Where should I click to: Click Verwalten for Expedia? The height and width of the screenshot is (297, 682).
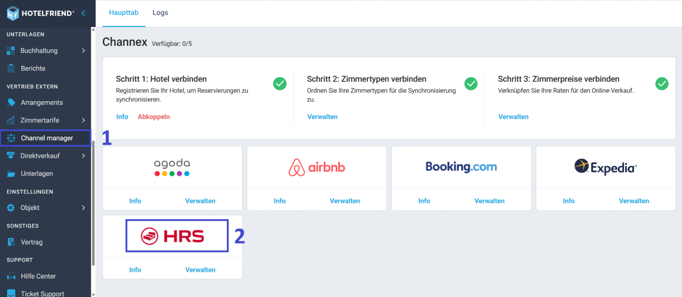634,201
